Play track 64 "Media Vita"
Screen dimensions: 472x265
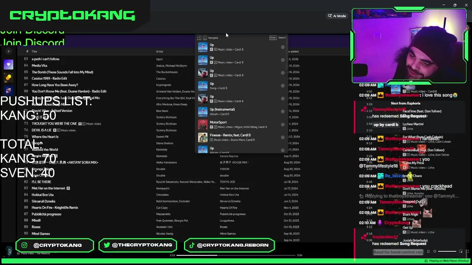(x=39, y=66)
